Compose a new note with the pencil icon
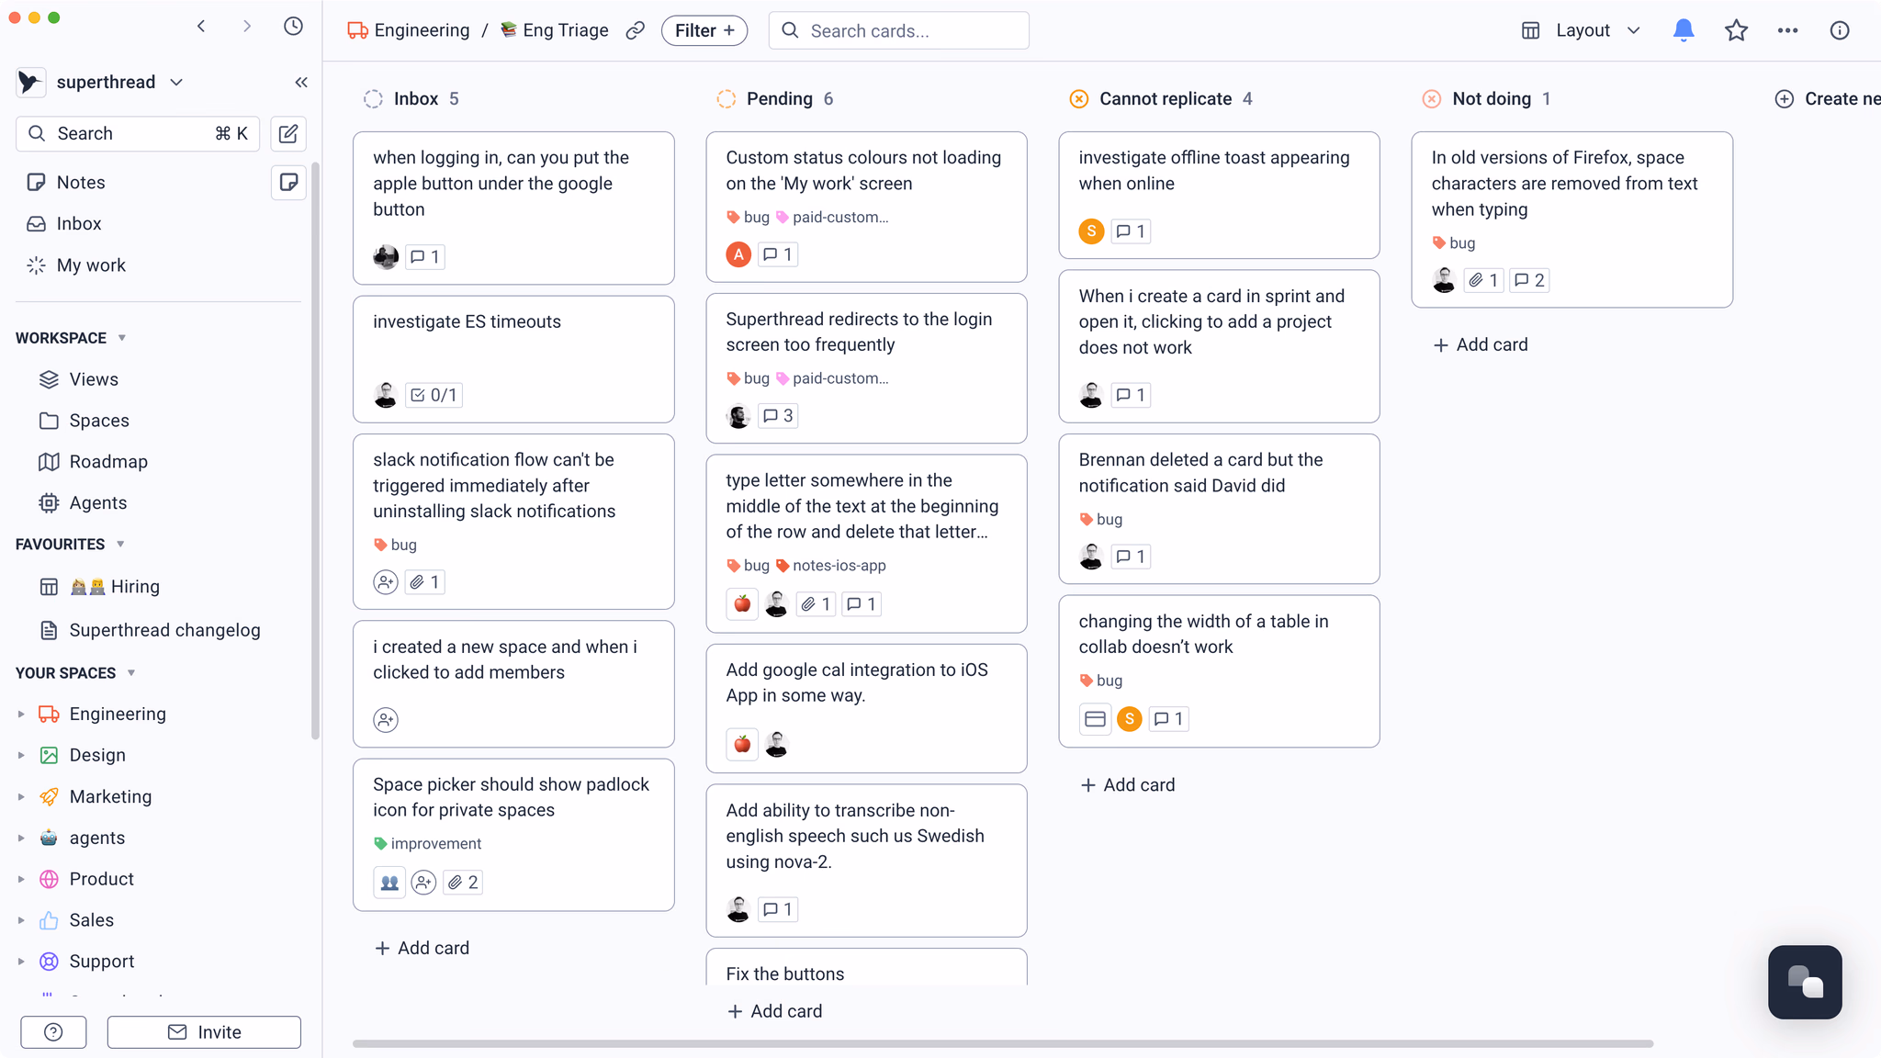The height and width of the screenshot is (1058, 1881). 287,133
